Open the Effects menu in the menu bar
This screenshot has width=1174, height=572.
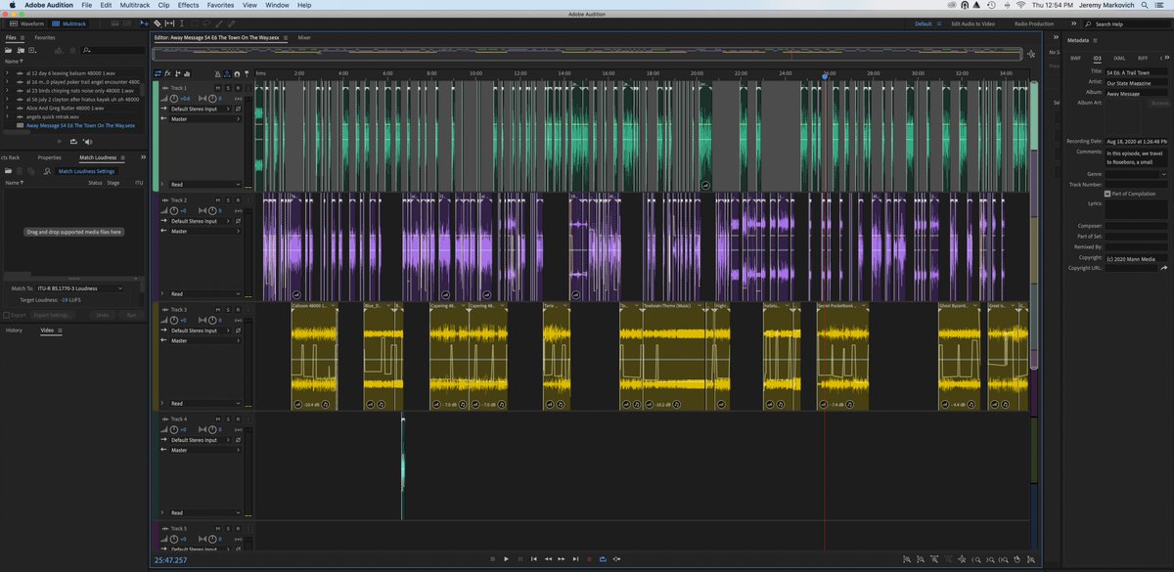pyautogui.click(x=188, y=5)
